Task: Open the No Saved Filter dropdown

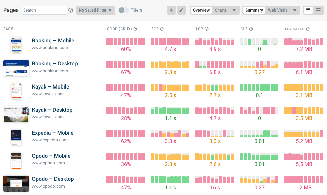Action: click(95, 10)
